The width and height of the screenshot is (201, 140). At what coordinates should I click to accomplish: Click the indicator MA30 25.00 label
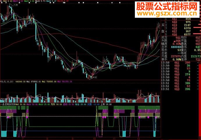pyautogui.click(x=44, y=104)
